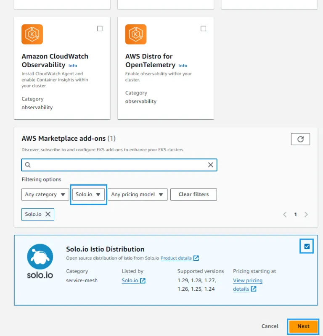The width and height of the screenshot is (323, 336).
Task: Click supported versions 1.29, 1.28, 1.27 text
Action: coord(197,281)
